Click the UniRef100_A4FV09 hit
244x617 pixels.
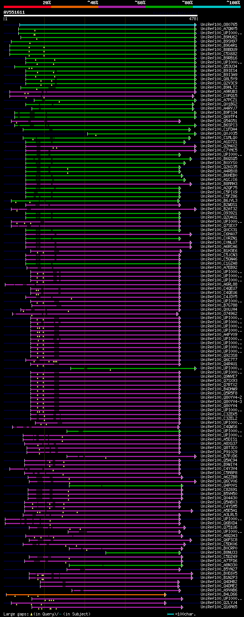219,334
